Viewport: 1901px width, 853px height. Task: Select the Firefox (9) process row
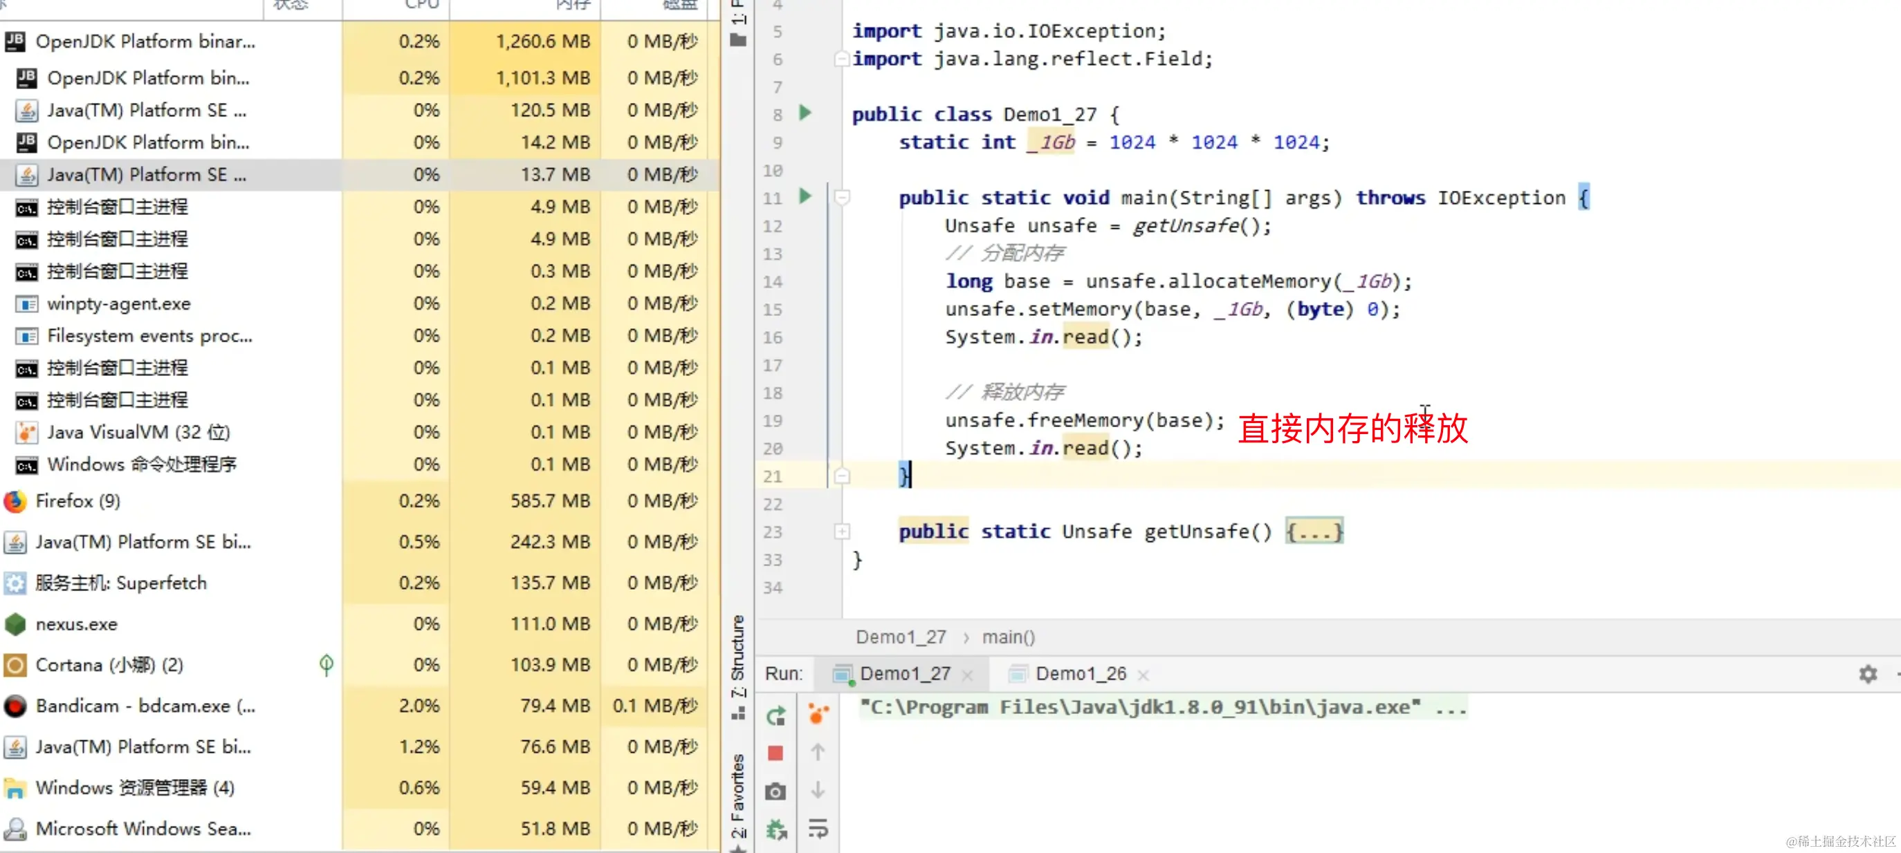[x=77, y=501]
